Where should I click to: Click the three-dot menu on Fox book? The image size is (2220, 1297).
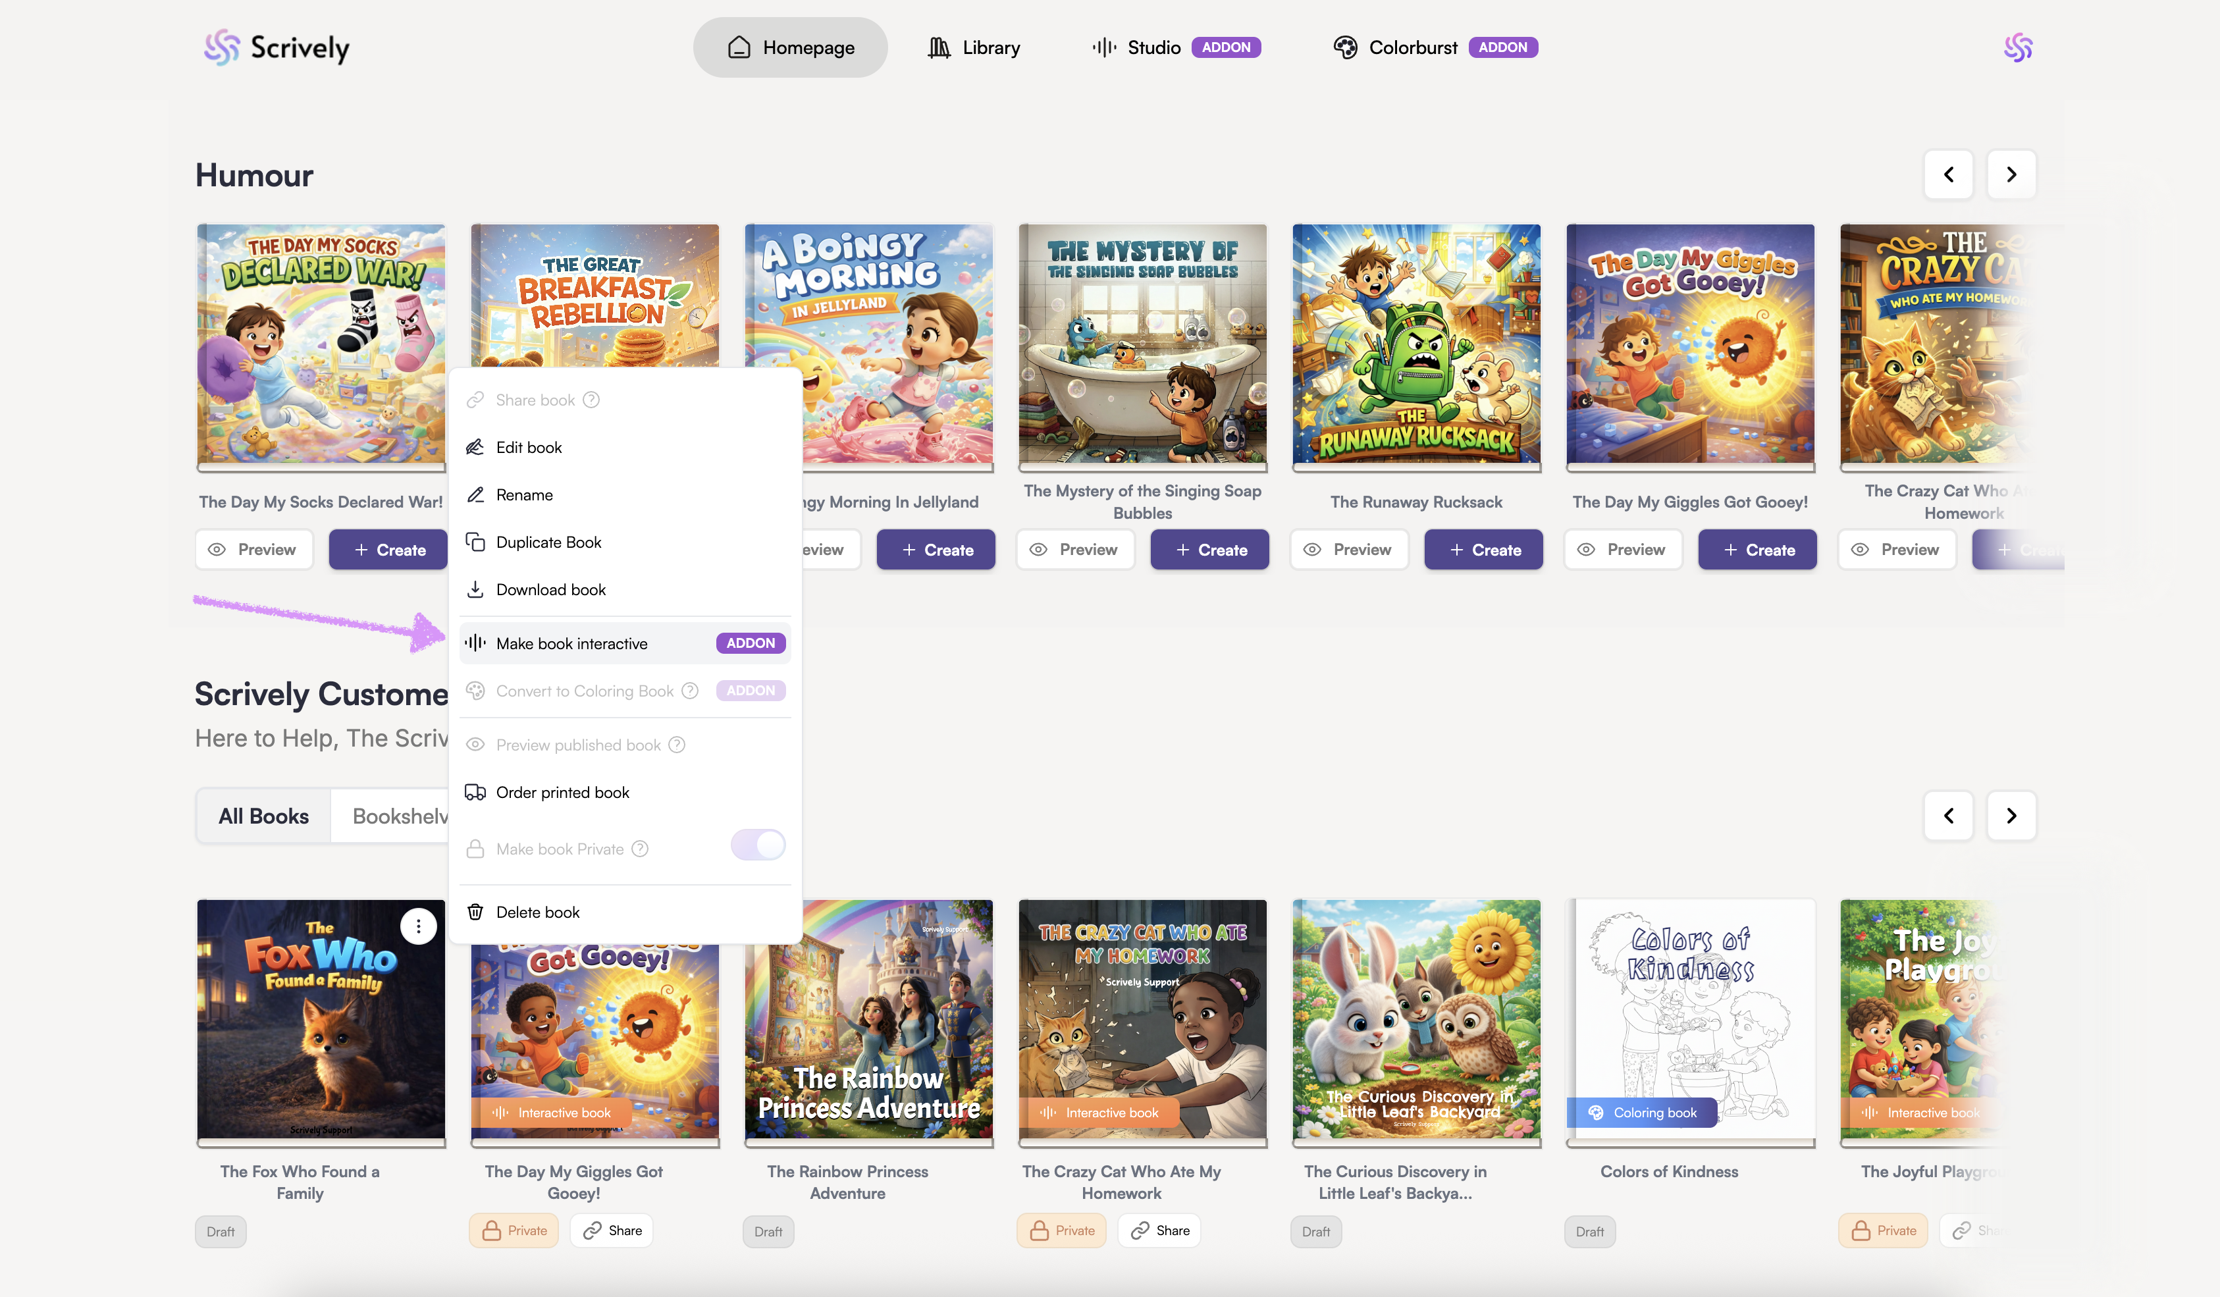[x=419, y=926]
